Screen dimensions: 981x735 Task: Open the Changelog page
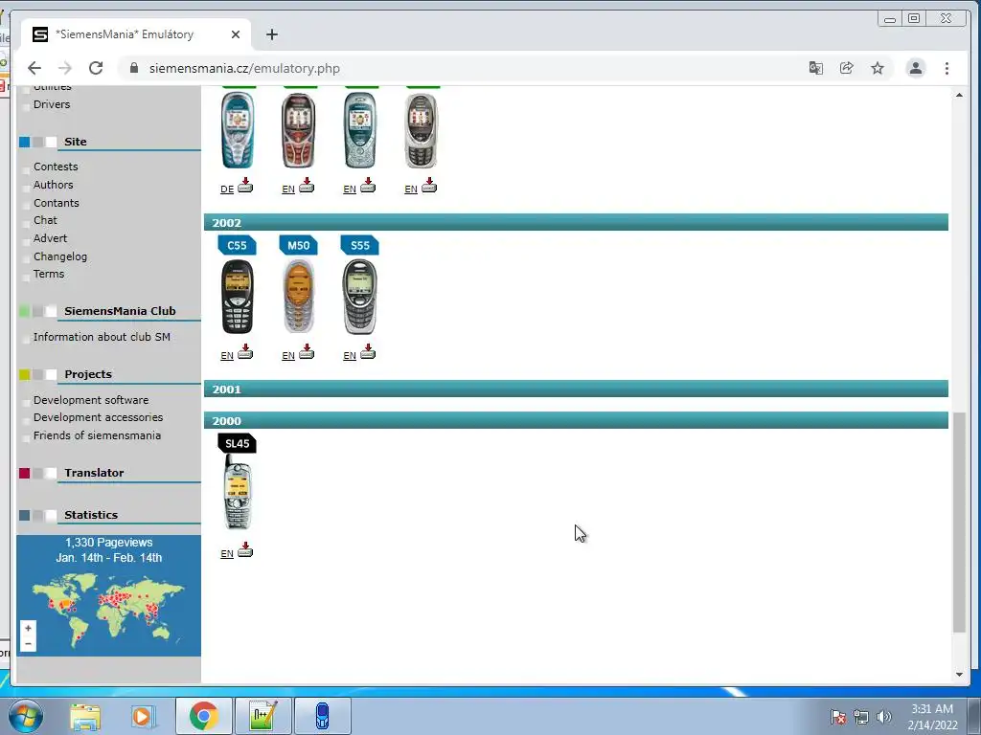click(60, 256)
